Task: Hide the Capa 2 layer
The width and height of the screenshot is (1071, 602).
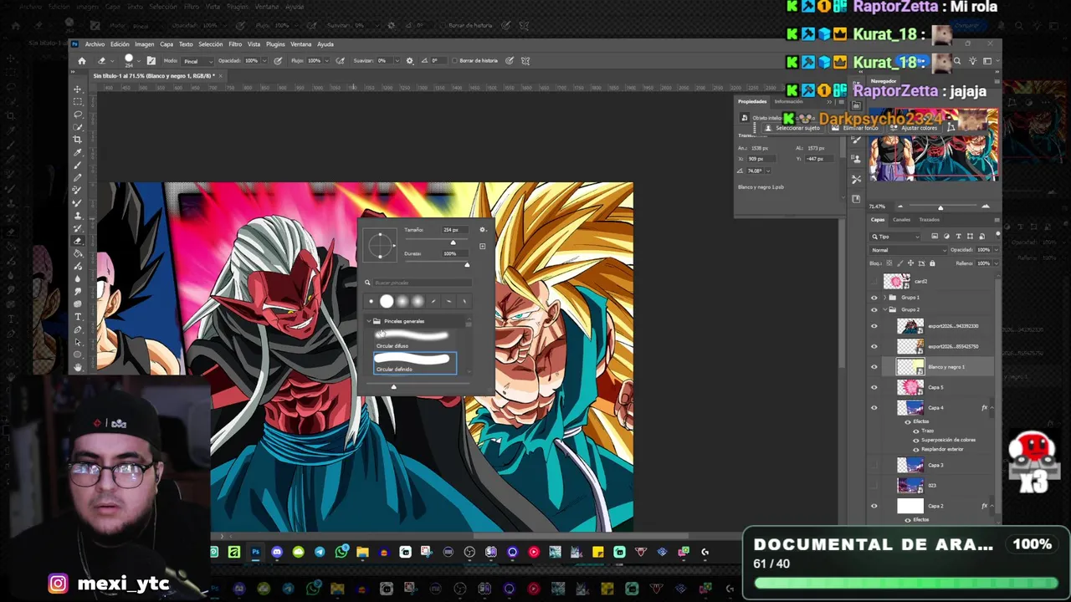Action: tap(874, 506)
